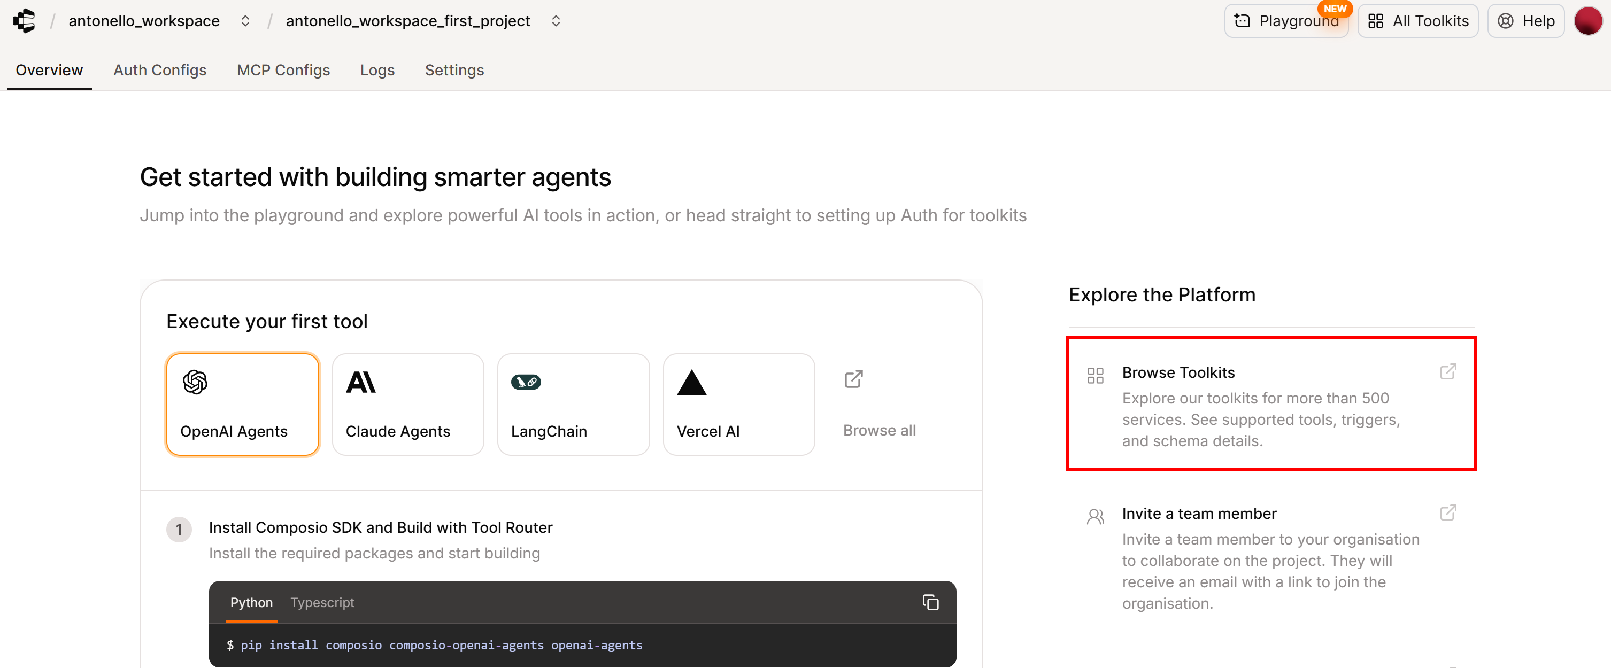Keep the Python code snippet selected
Screen dimensions: 1611x668
[x=251, y=602]
